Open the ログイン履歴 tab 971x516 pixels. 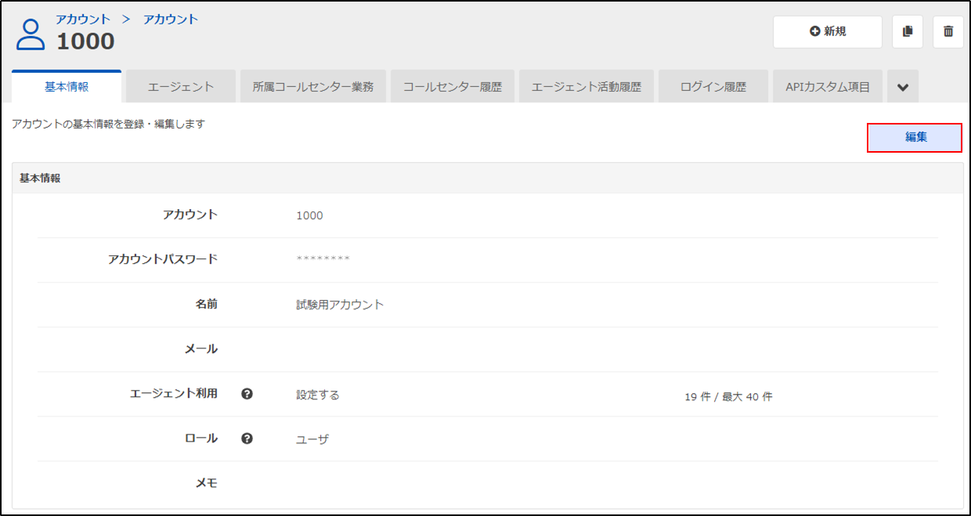click(x=713, y=87)
